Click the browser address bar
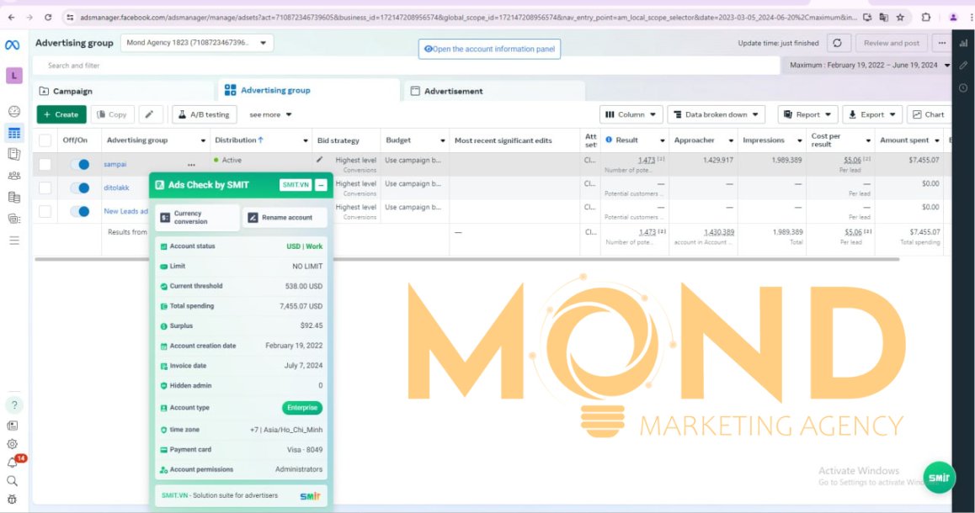Image resolution: width=975 pixels, height=513 pixels. tap(468, 18)
